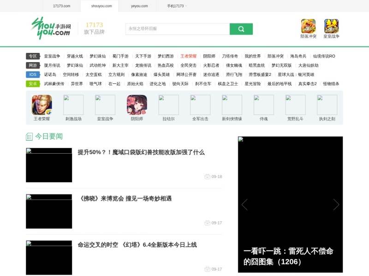Open the 新剑侠情缘 game icon
369x276 pixels.
pyautogui.click(x=232, y=105)
